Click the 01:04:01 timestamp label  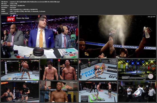[x=74, y=60]
